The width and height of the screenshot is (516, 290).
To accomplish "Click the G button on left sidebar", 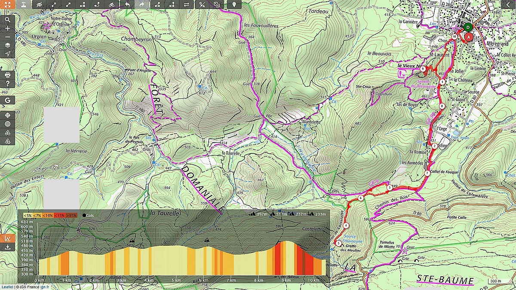I will click(x=8, y=101).
